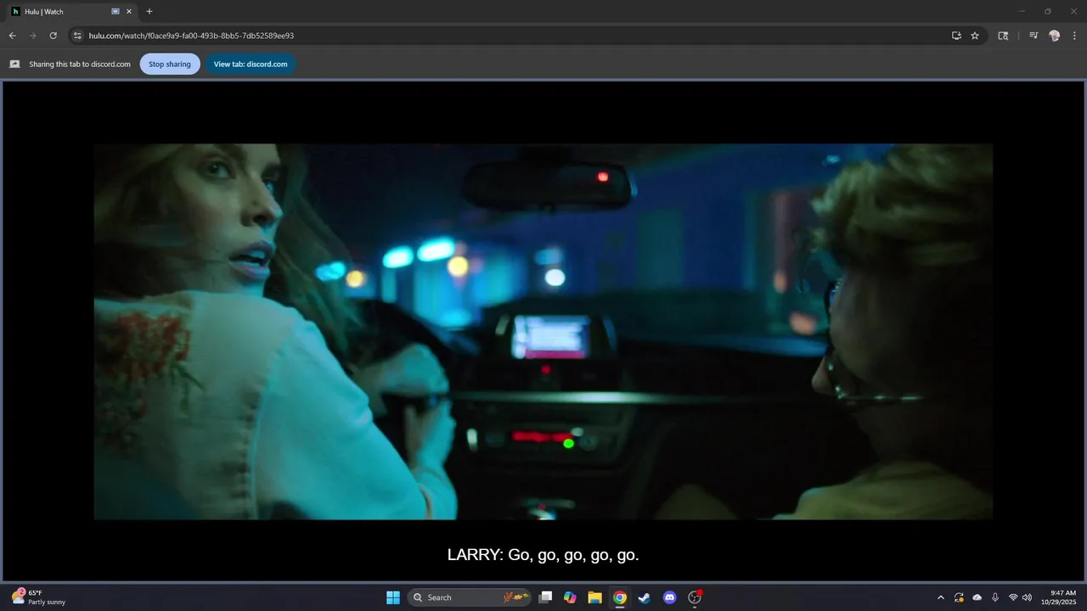Screen dimensions: 1087x611
Task: Close the Hulu | Watch tab
Action: [129, 12]
